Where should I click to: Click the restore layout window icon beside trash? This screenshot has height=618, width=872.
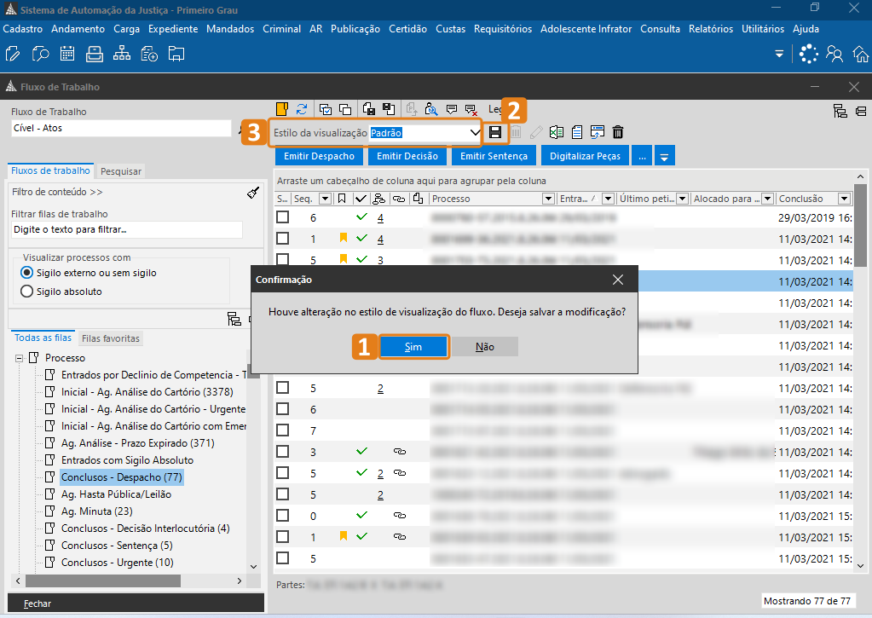[598, 132]
